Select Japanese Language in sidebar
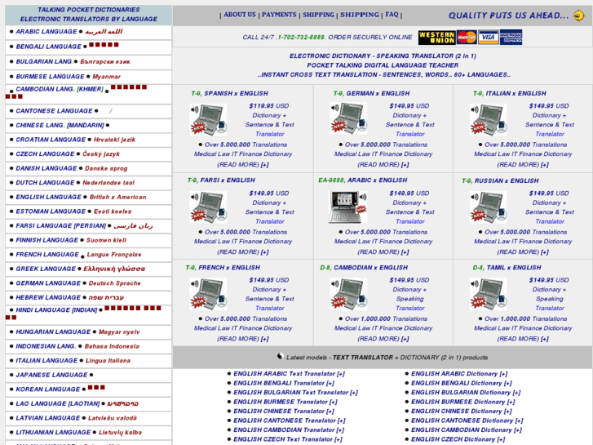Viewport: 593px width, 445px height. (51, 376)
